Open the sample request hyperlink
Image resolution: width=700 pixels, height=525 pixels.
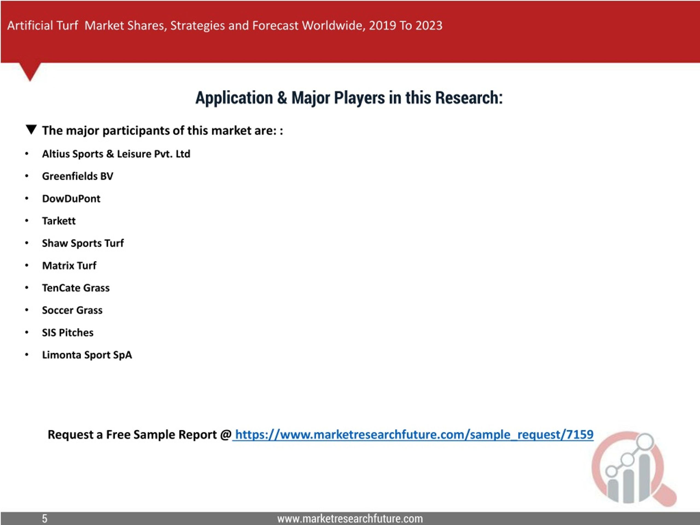[414, 434]
